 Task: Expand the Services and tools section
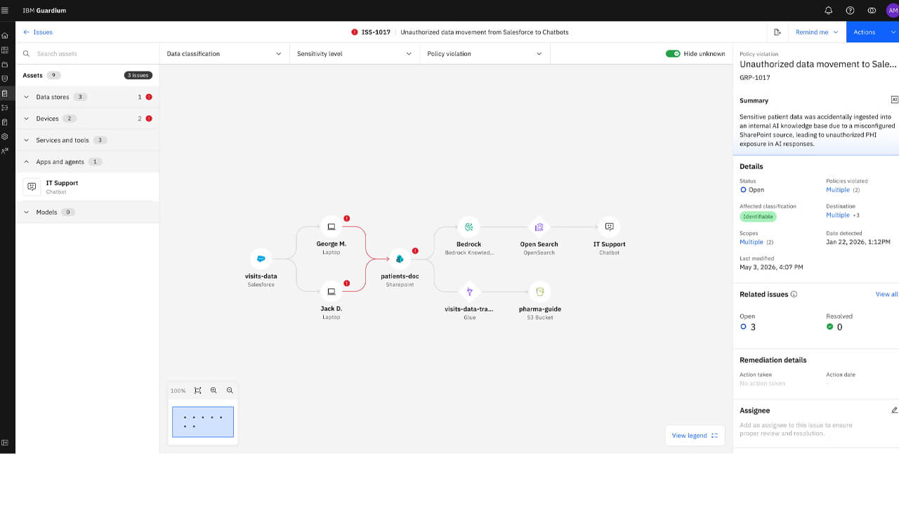pyautogui.click(x=27, y=140)
